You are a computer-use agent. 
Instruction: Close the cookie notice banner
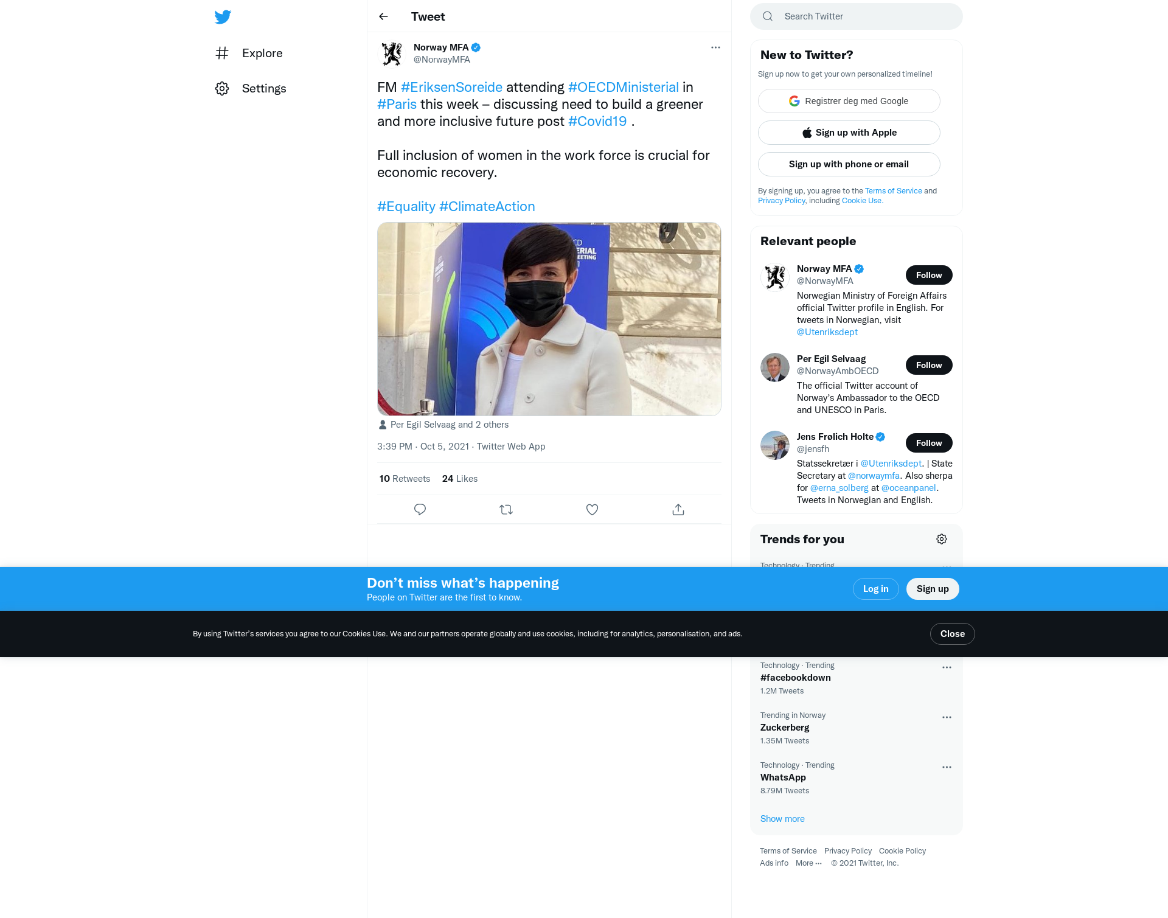click(x=952, y=634)
